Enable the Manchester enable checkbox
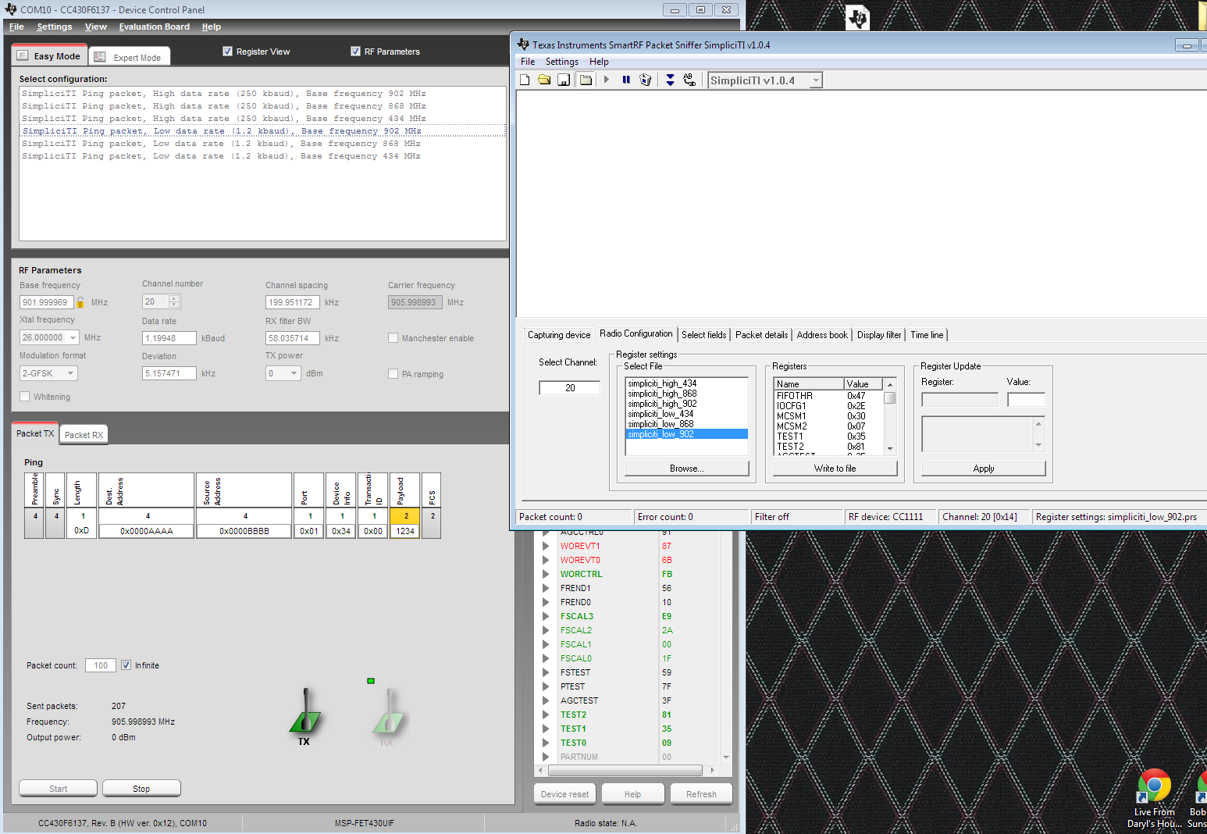 pyautogui.click(x=393, y=338)
